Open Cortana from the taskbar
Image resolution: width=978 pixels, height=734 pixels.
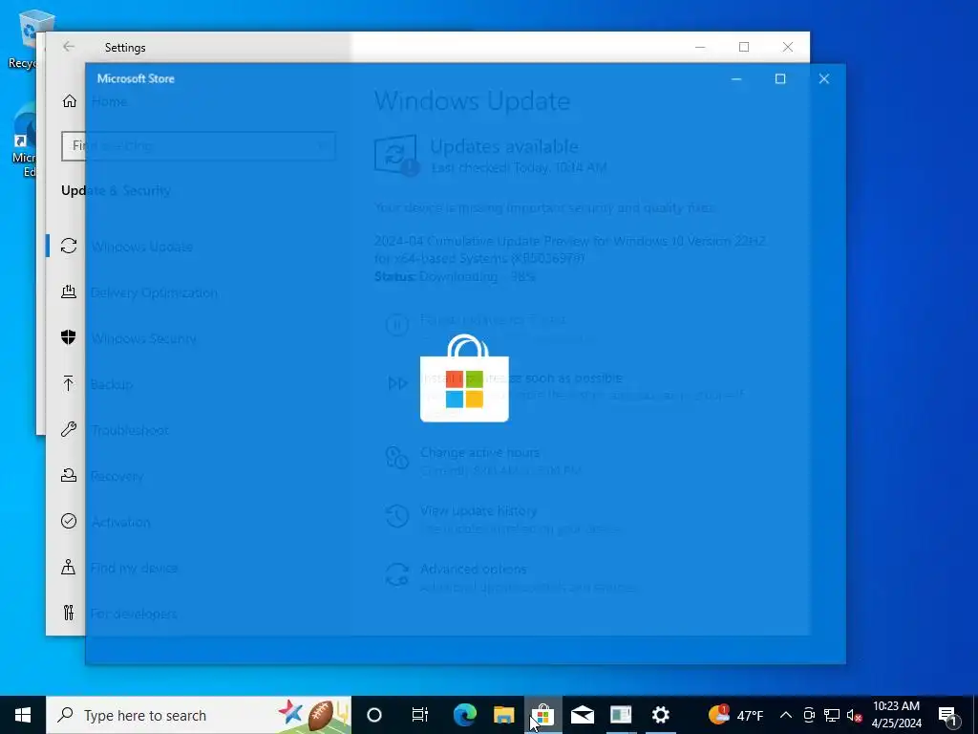[374, 715]
